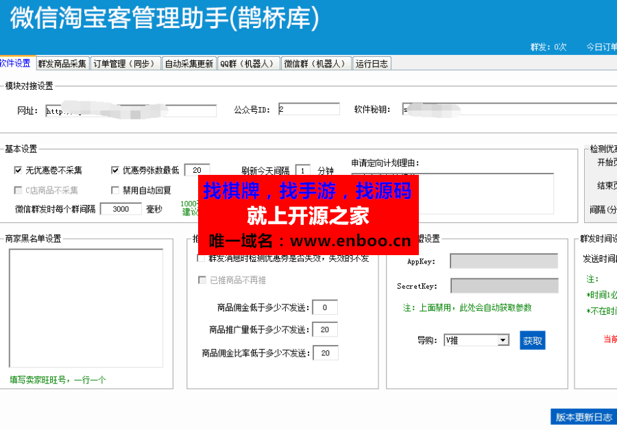
Task: View the 运行日志 tab
Action: point(372,64)
